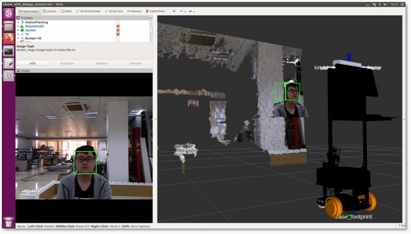This screenshot has width=411, height=234.
Task: Select the TF row label
Action: (27, 34)
